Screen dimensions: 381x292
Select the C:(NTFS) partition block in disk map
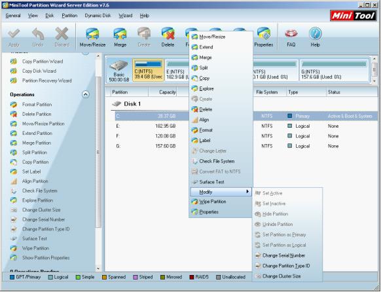(x=148, y=70)
